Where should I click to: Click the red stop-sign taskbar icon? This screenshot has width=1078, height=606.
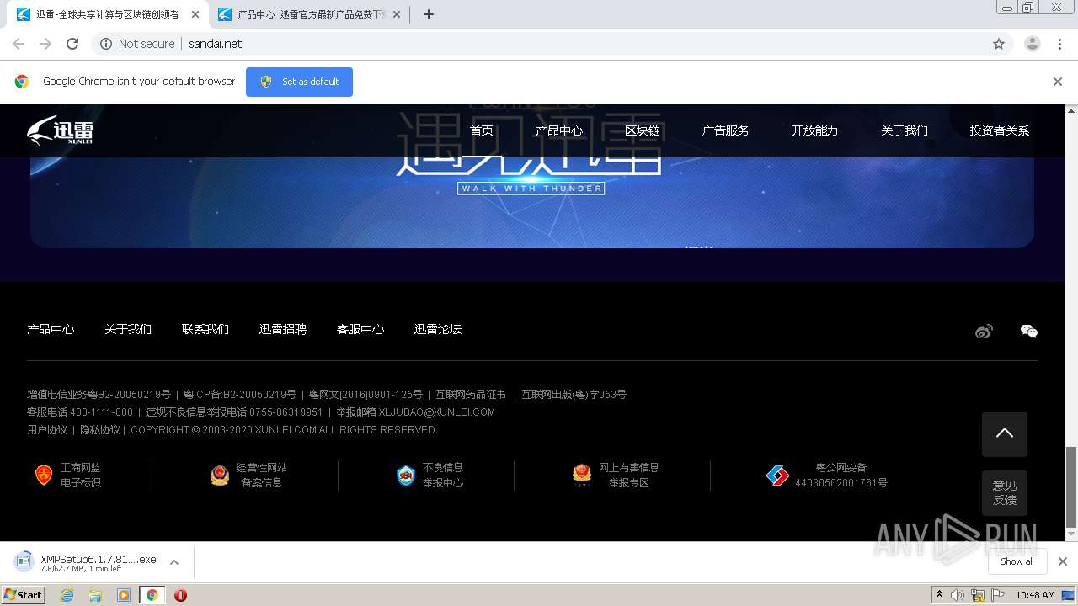180,595
